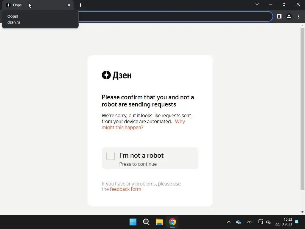Open File Explorer from the taskbar
This screenshot has height=229, width=305.
tap(159, 222)
